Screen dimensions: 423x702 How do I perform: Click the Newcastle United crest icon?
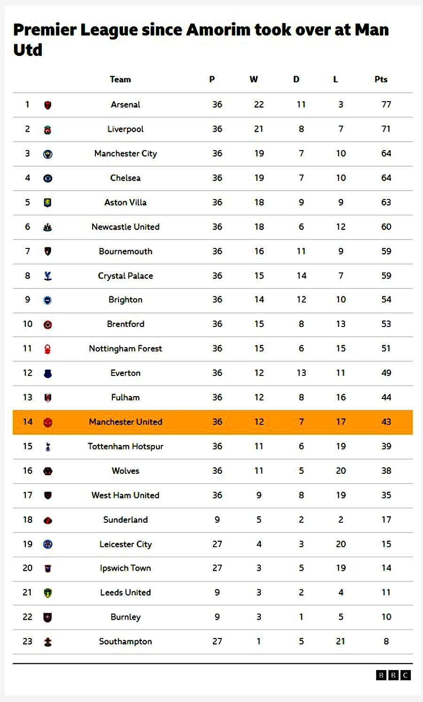tap(47, 227)
